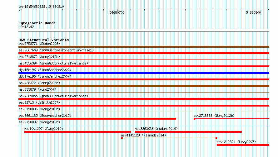
Task: Click the red bar under dgv17e196
Action: (x=144, y=79)
